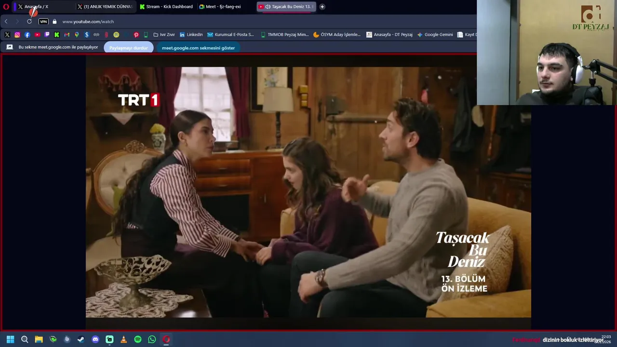Open the green eye app in taskbar
This screenshot has width=617, height=347.
53,339
